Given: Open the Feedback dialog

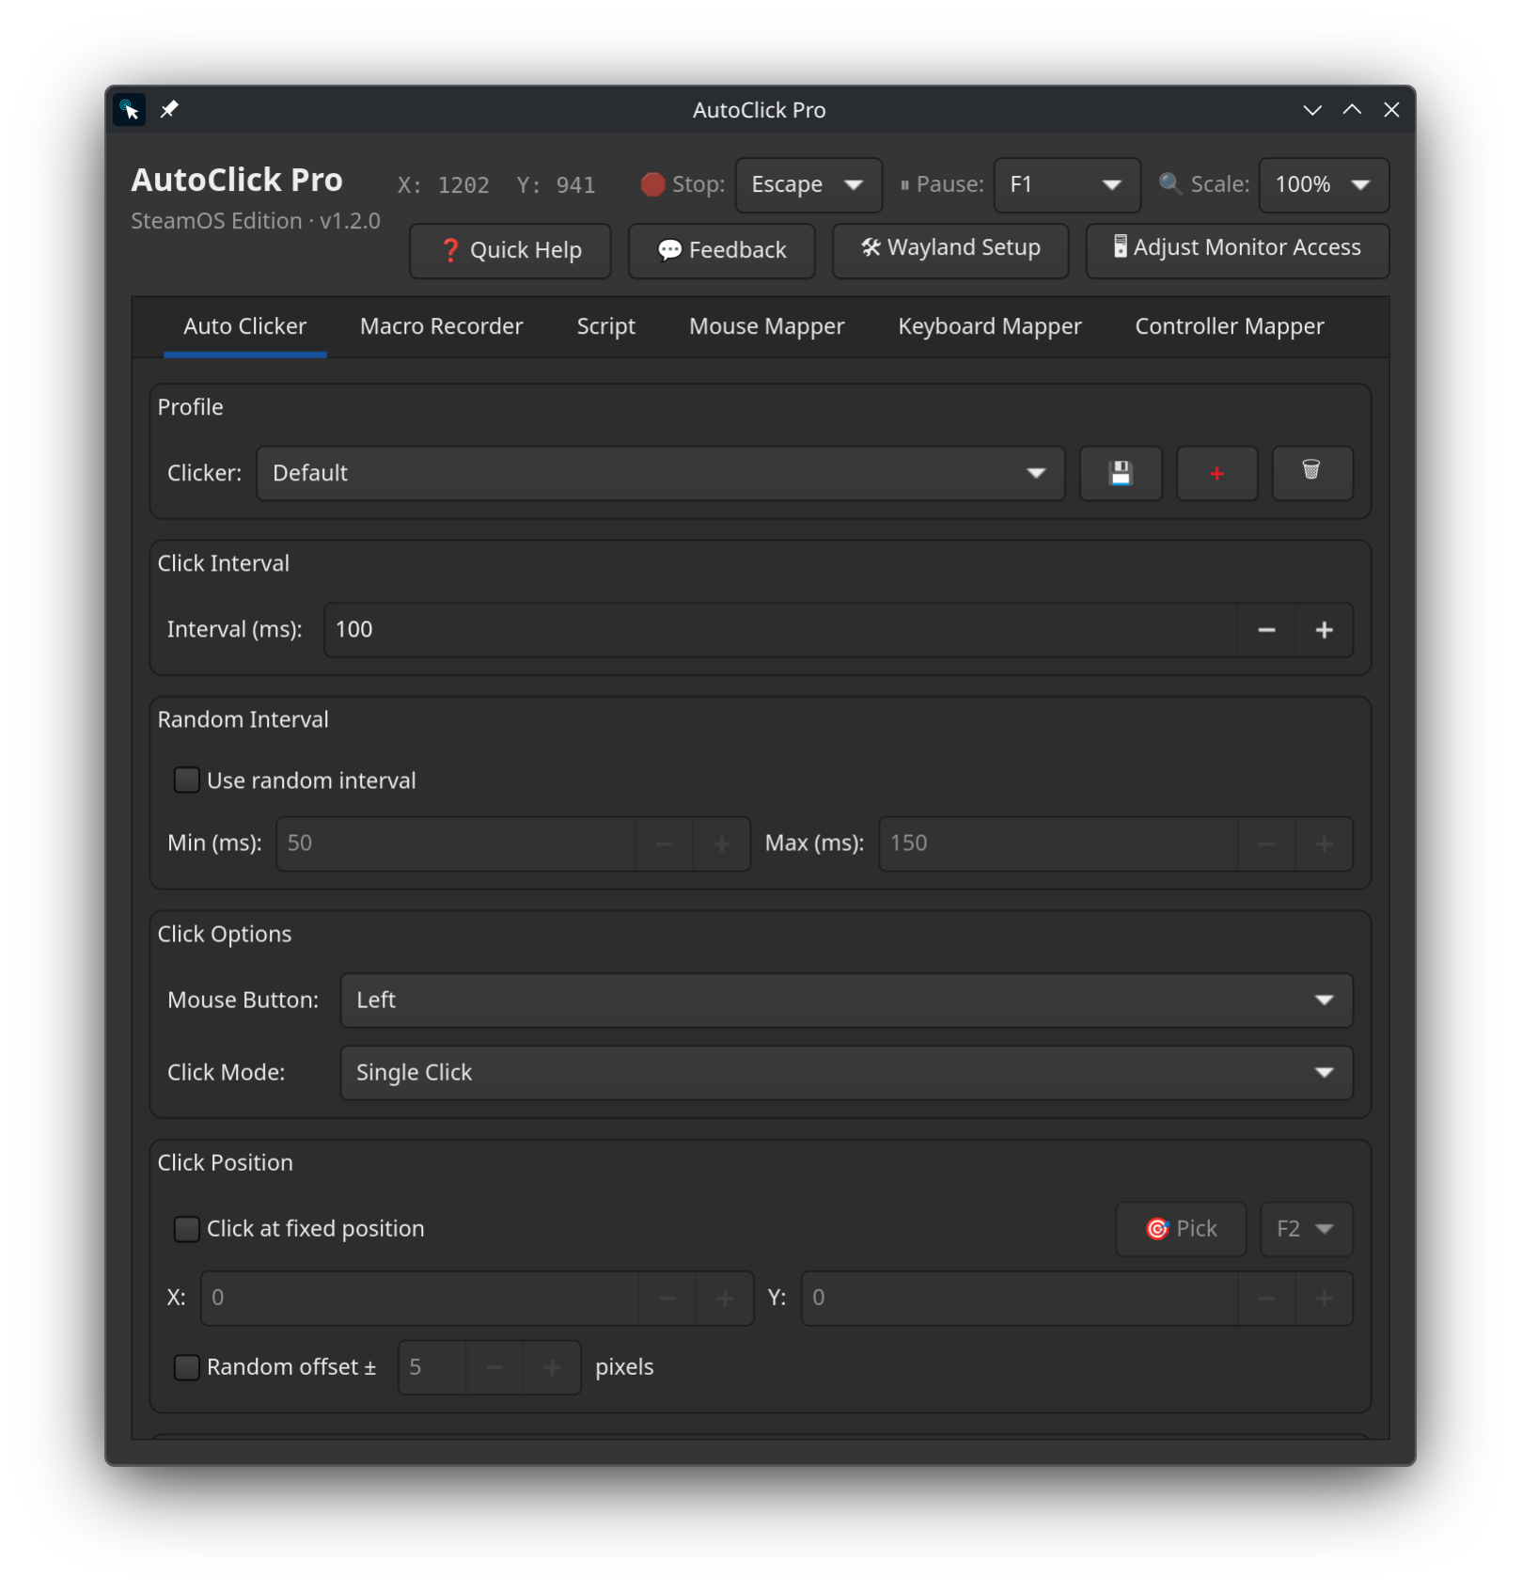Looking at the screenshot, I should tap(722, 251).
